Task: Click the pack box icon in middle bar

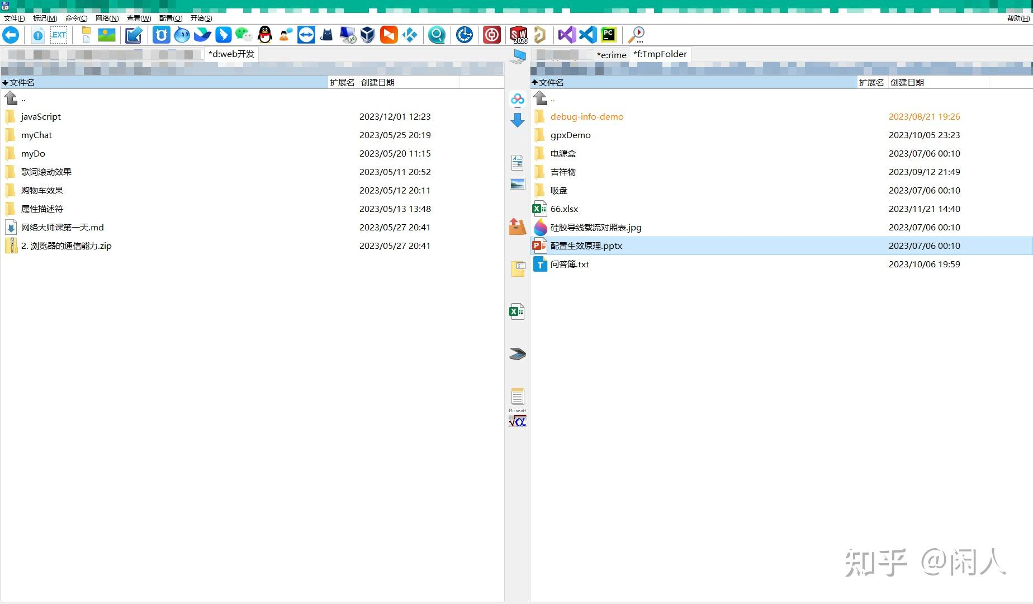Action: click(518, 226)
